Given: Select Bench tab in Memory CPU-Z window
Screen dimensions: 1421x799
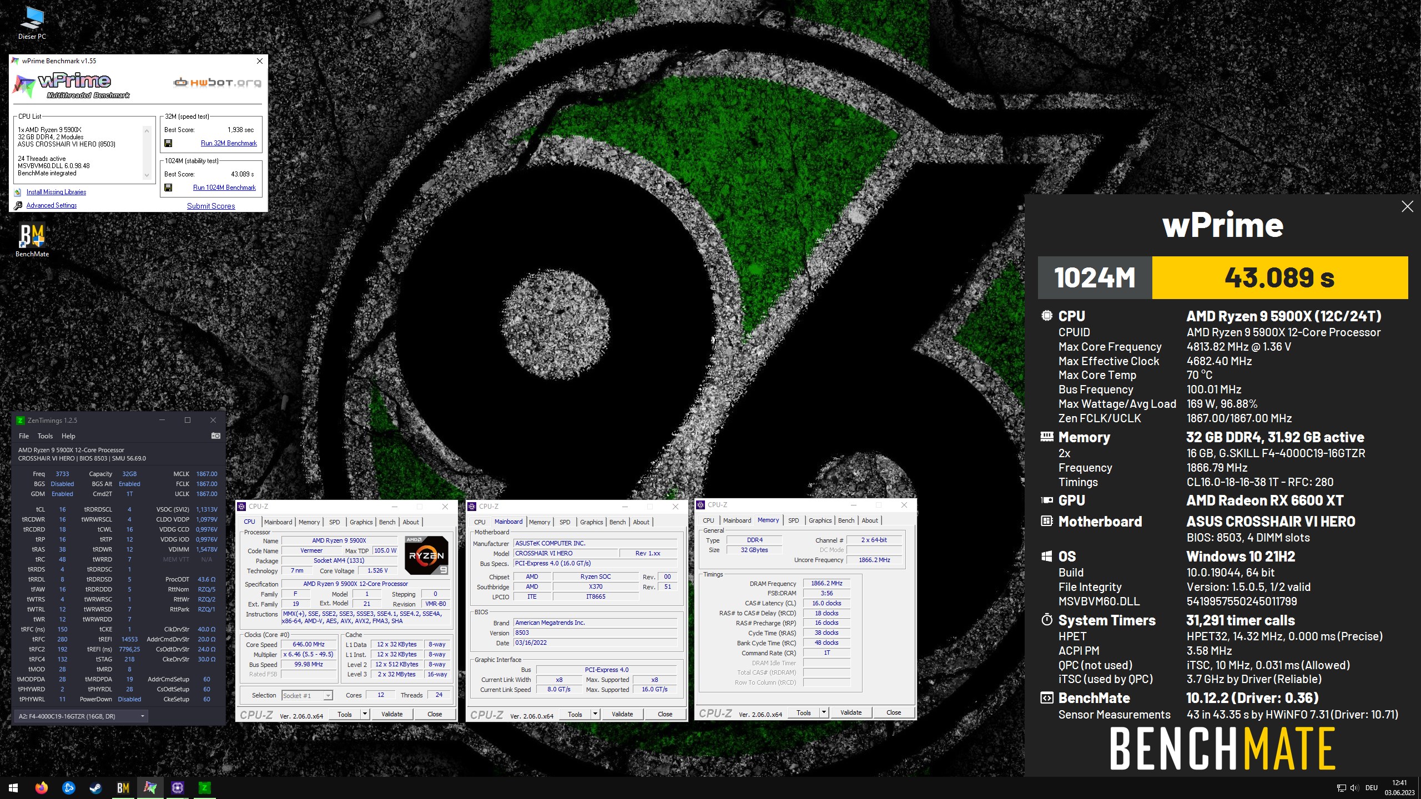Looking at the screenshot, I should 846,520.
